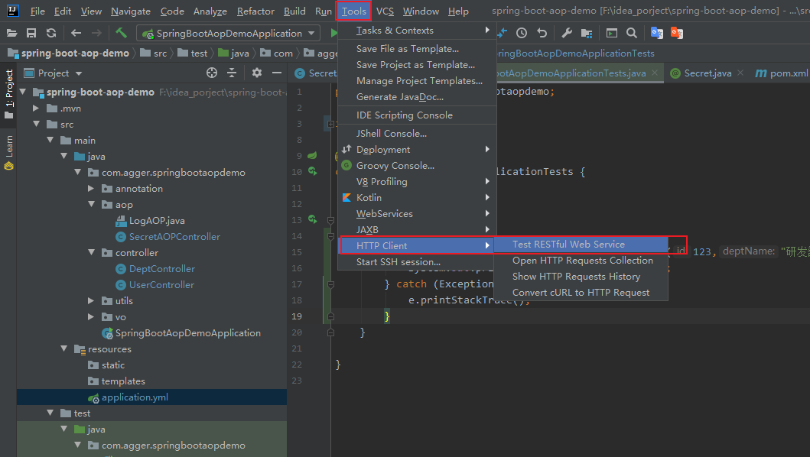Expand the vo folder
The height and width of the screenshot is (457, 810).
(92, 316)
